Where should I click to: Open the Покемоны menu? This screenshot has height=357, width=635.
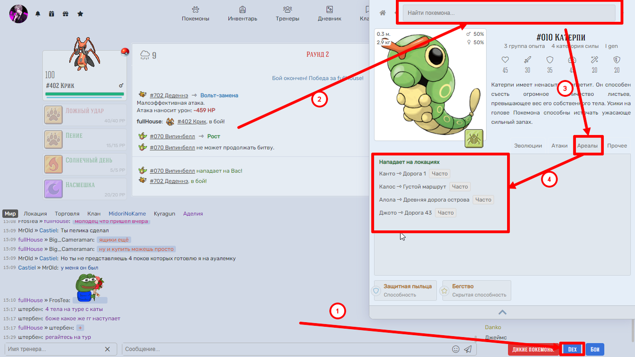tap(195, 13)
